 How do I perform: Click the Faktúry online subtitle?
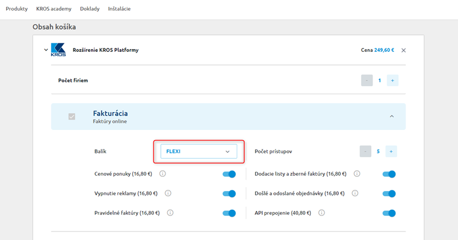(110, 121)
